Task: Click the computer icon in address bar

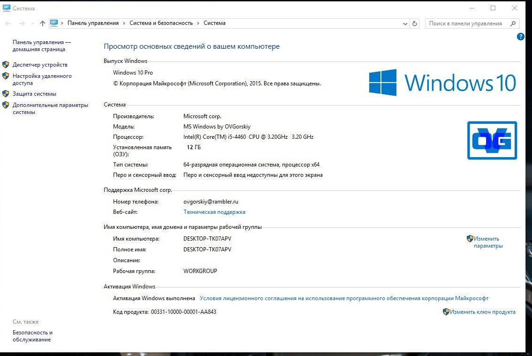Action: click(54, 23)
